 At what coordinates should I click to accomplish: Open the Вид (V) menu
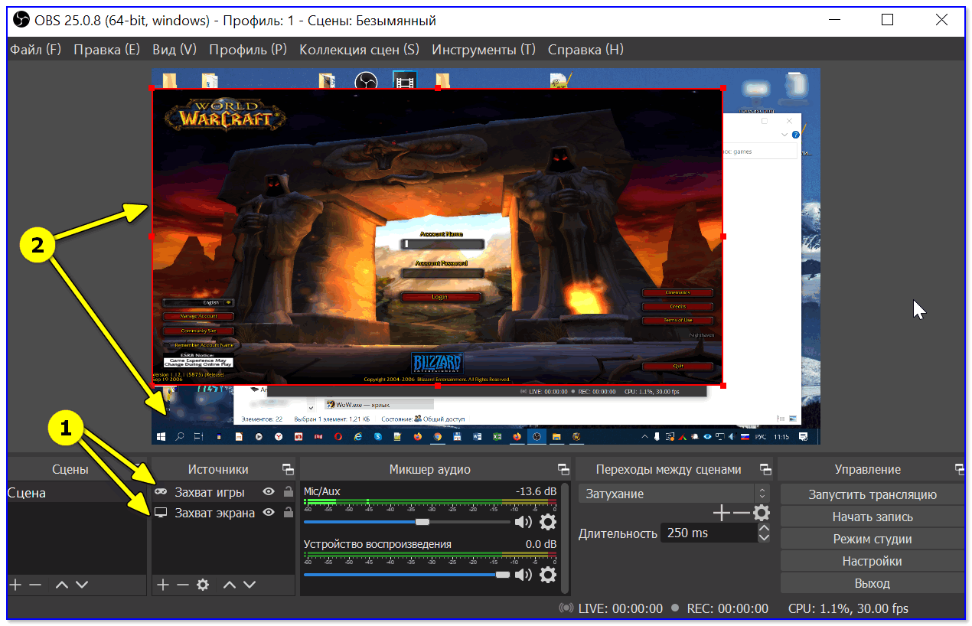[x=175, y=50]
